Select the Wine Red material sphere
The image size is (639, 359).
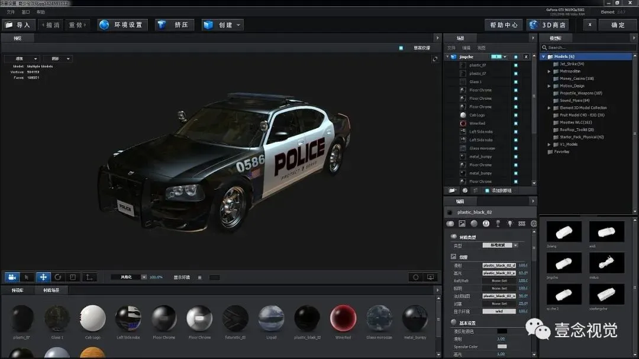click(x=343, y=318)
